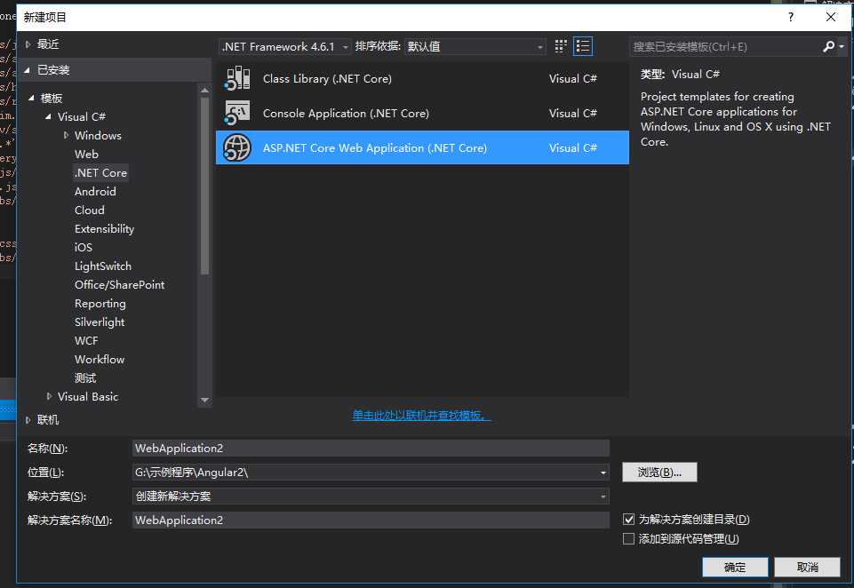854x588 pixels.
Task: Select the Android category
Action: coord(95,191)
